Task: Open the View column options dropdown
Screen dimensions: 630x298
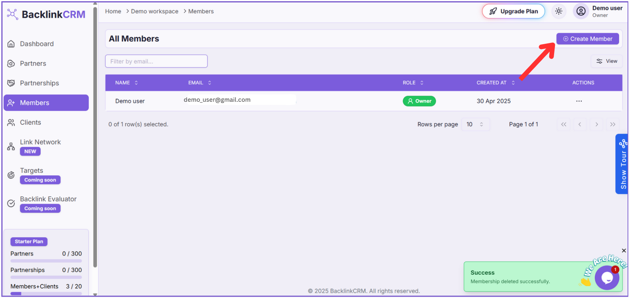Action: pyautogui.click(x=606, y=61)
